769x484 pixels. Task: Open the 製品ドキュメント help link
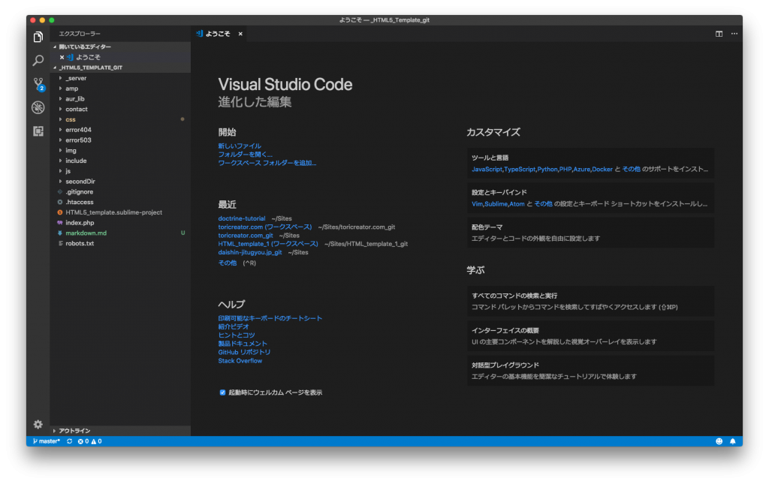[x=243, y=344]
